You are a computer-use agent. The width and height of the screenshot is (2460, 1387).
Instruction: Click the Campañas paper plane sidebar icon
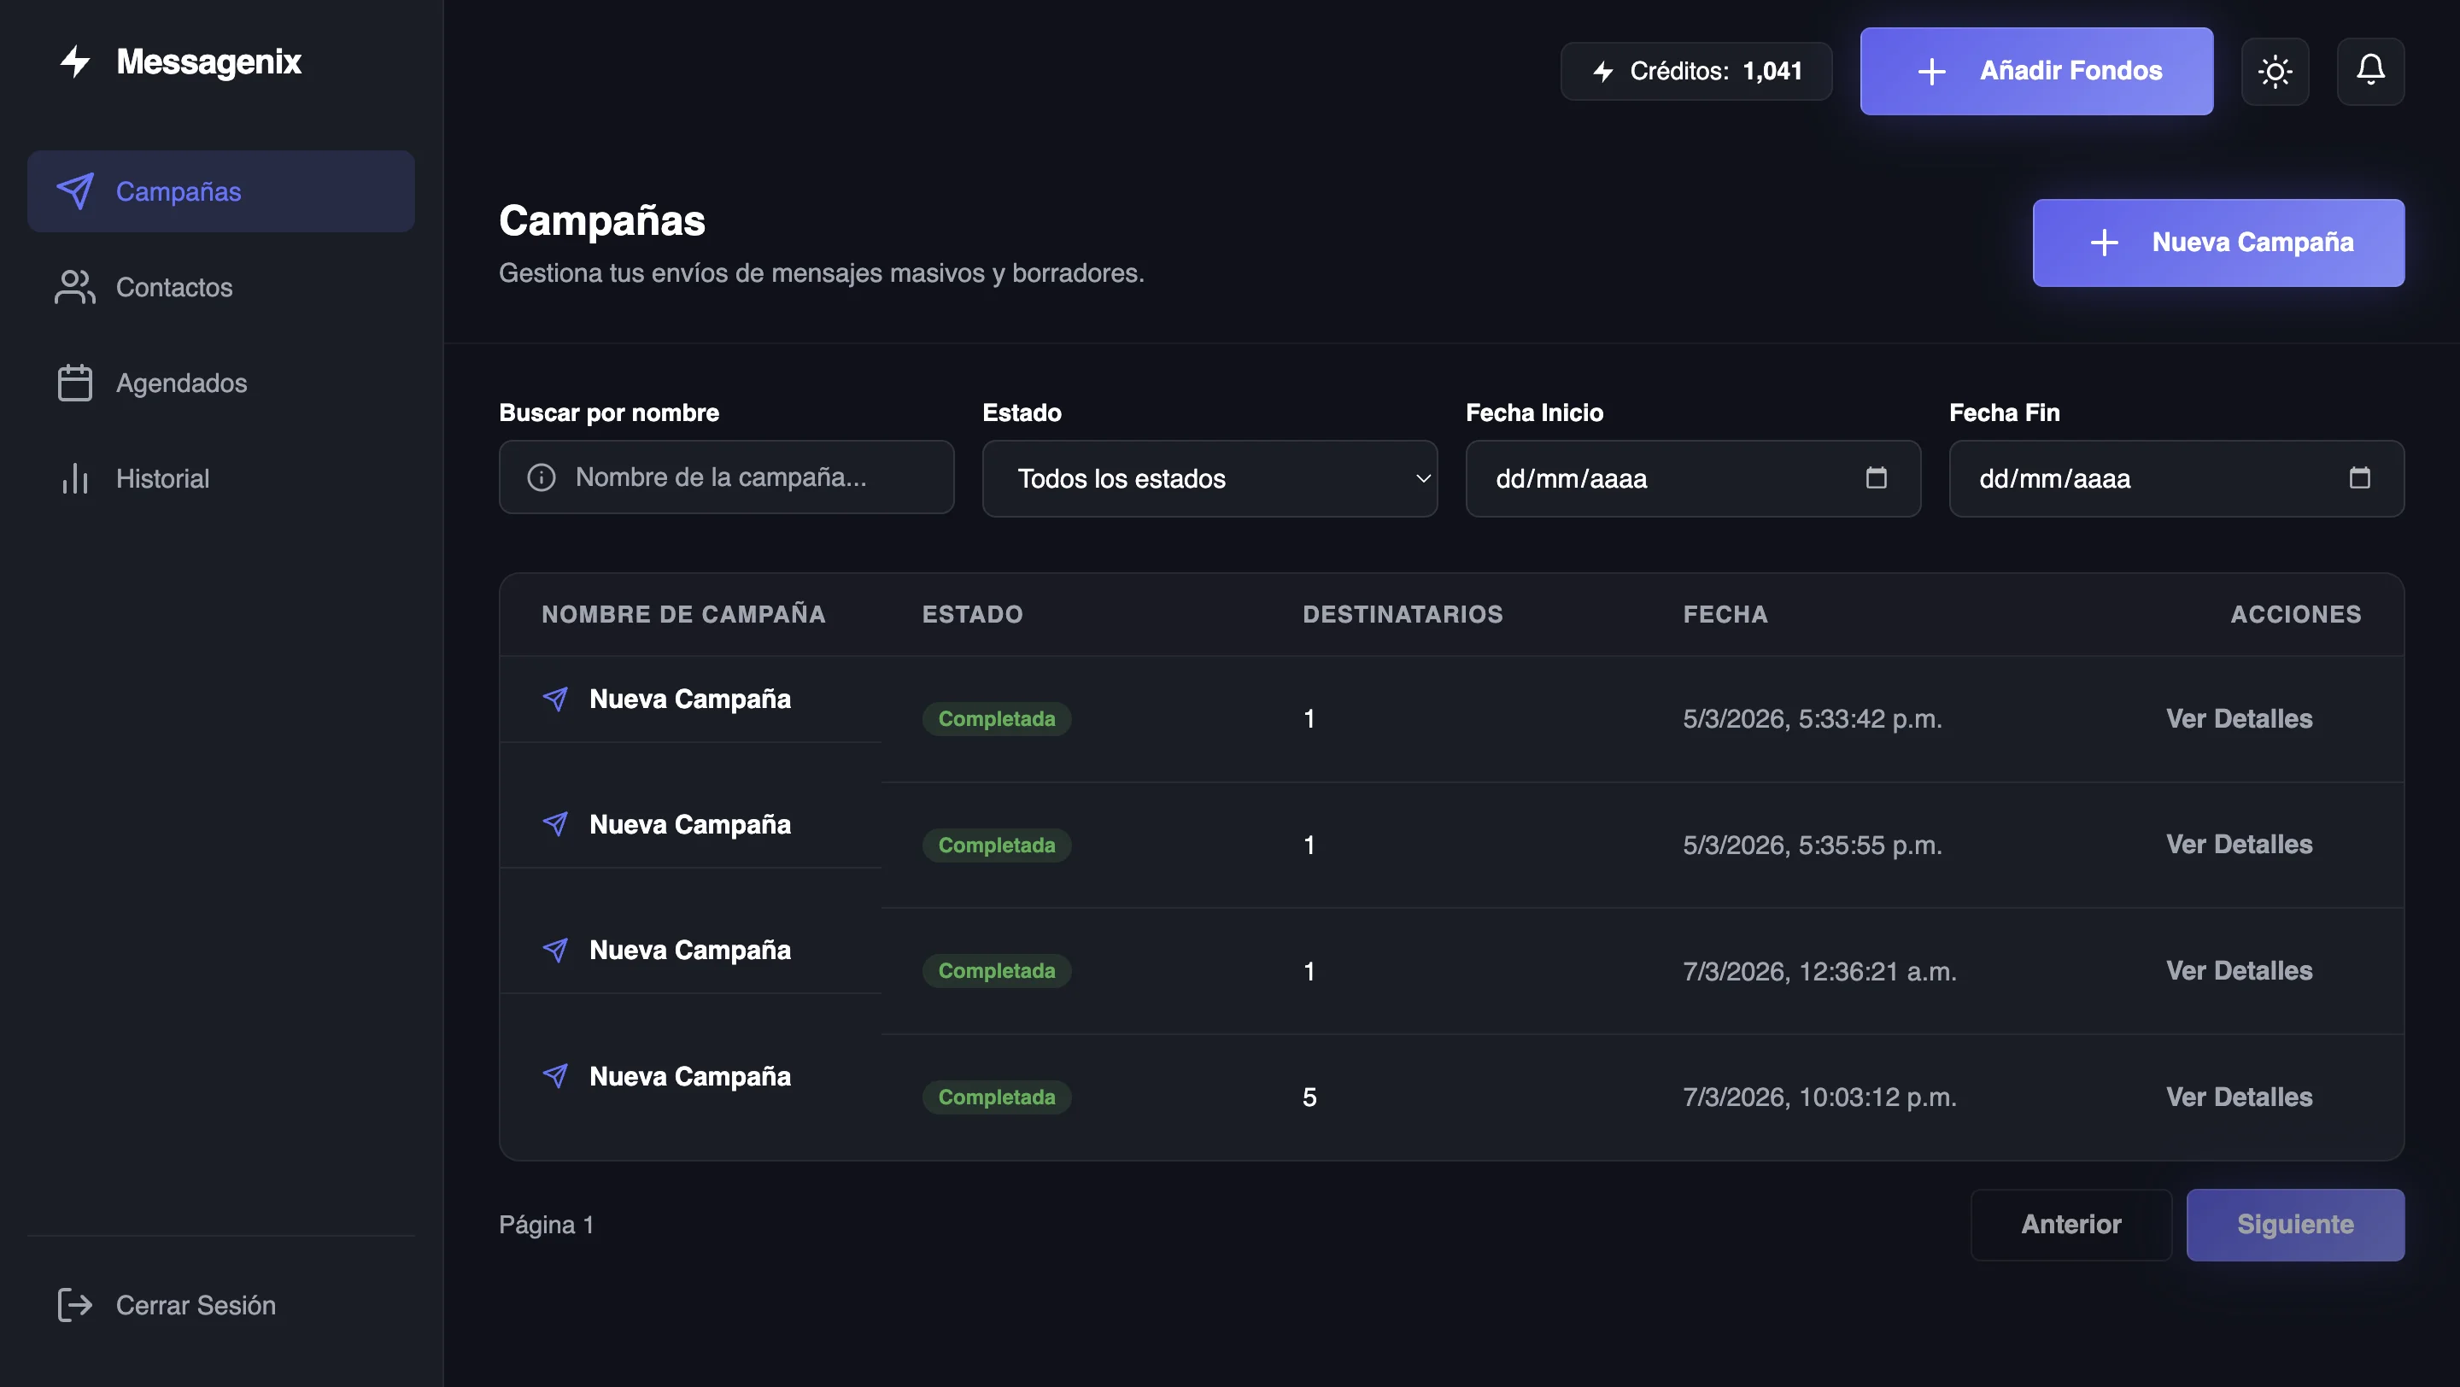point(75,191)
